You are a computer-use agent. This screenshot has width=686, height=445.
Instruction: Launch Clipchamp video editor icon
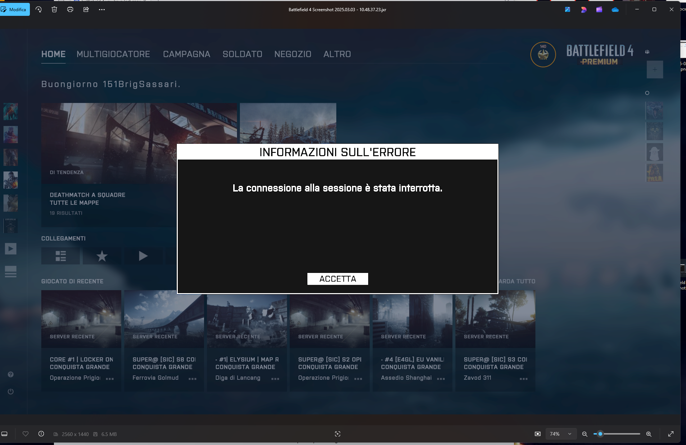coord(599,10)
